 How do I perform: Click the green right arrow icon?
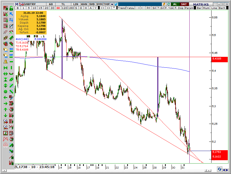(x=5, y=104)
